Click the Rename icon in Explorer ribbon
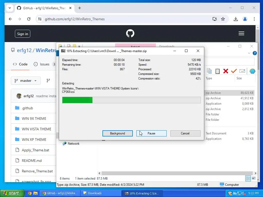The height and width of the screenshot is (197, 263). pyautogui.click(x=242, y=71)
